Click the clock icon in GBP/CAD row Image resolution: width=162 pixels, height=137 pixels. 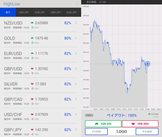click(32, 104)
